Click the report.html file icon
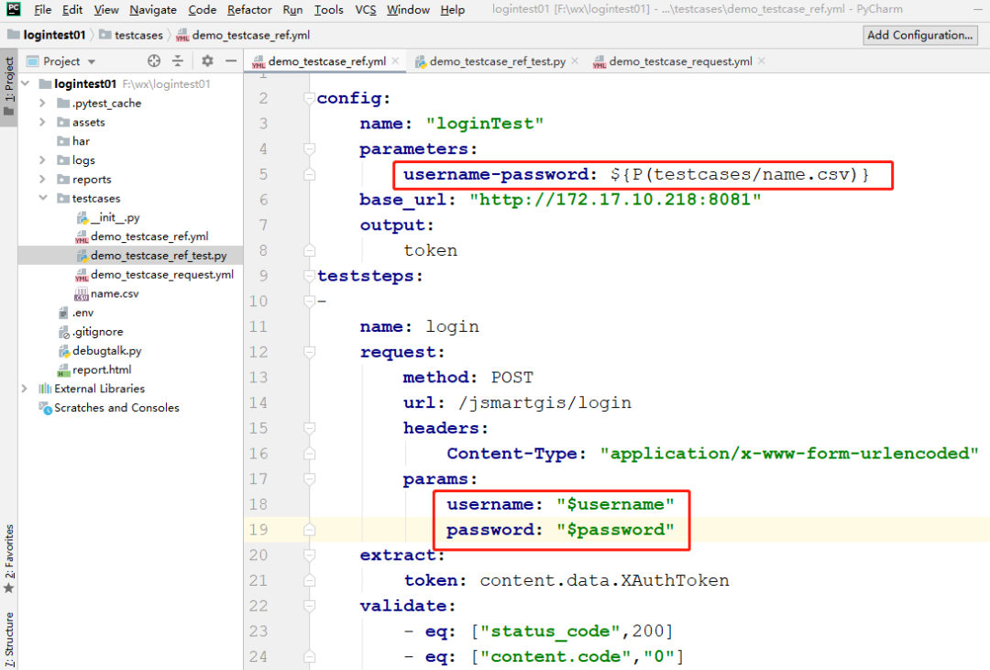 point(63,370)
